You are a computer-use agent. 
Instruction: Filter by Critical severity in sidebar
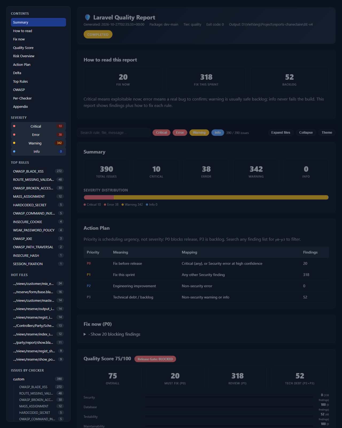(38, 126)
